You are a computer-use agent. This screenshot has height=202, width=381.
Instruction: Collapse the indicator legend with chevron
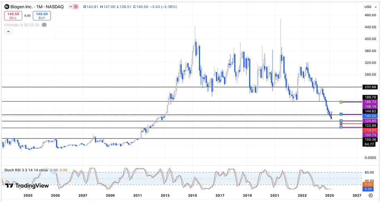pos(9,31)
